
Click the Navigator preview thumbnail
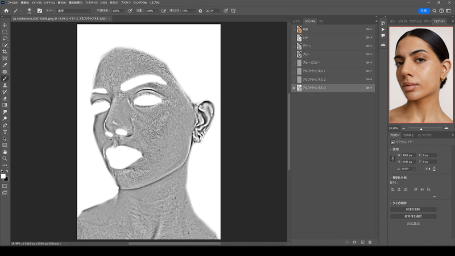pyautogui.click(x=421, y=75)
